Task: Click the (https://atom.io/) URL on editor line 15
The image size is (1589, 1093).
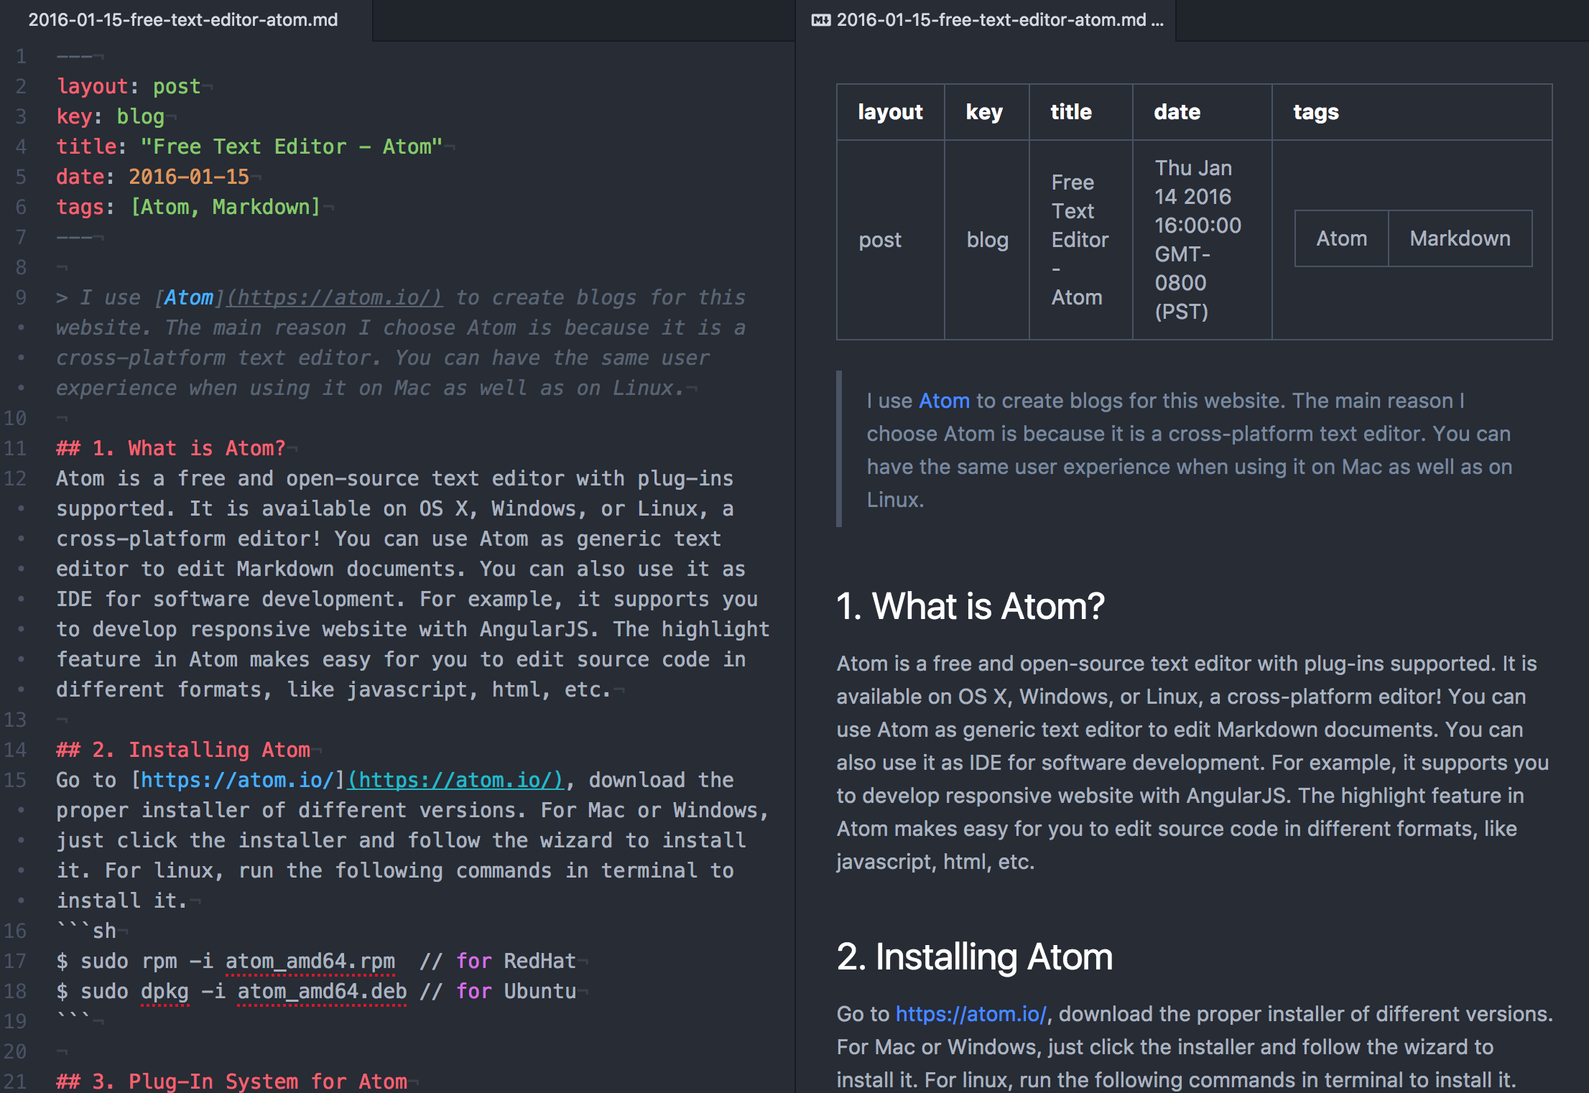Action: pos(457,780)
